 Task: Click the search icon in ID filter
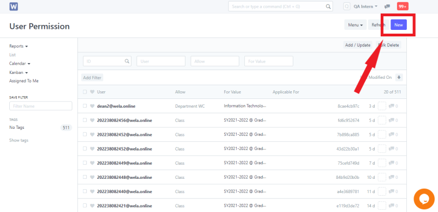click(127, 61)
